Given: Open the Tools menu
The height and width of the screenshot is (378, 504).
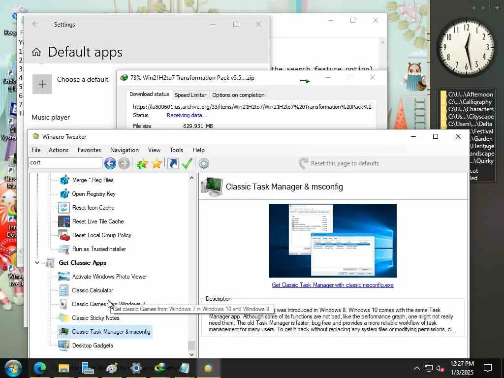Looking at the screenshot, I should (177, 150).
